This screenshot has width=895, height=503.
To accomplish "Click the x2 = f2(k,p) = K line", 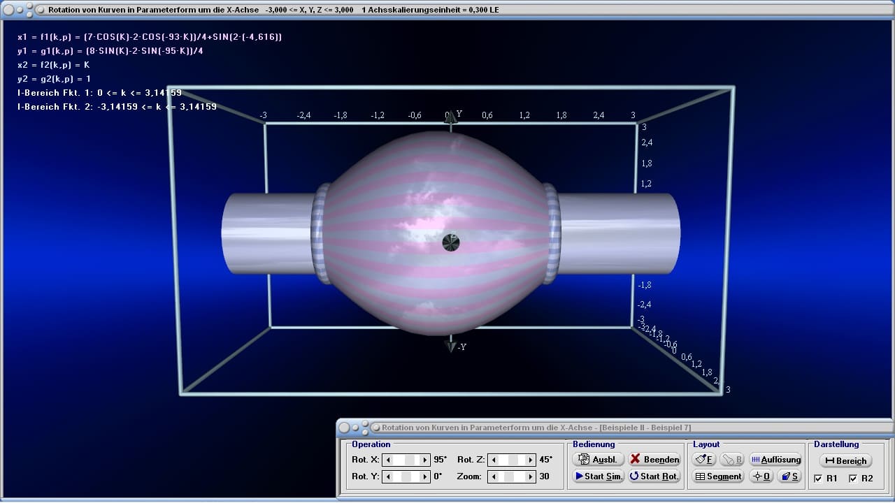I will [x=54, y=65].
